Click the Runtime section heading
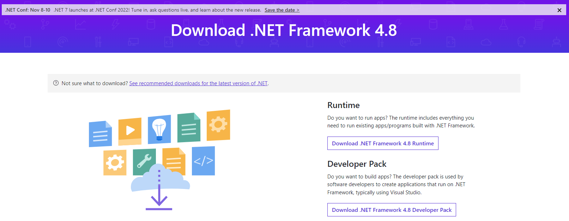This screenshot has height=221, width=569. tap(344, 105)
